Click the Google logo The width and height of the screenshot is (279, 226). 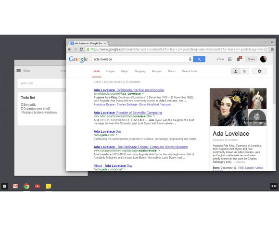[78, 60]
